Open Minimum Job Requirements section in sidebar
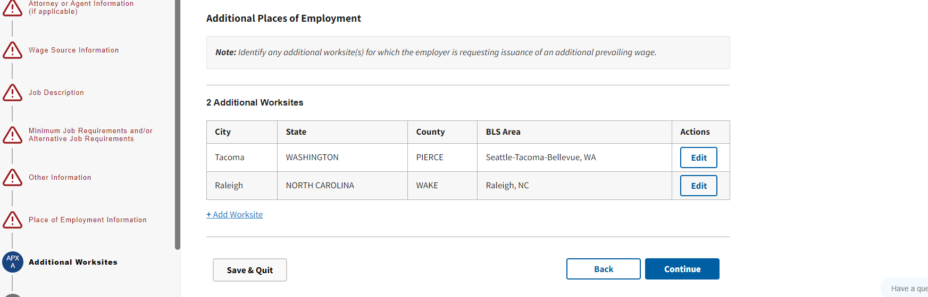This screenshot has width=928, height=297. coord(90,135)
